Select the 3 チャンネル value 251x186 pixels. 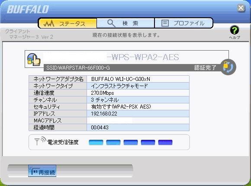click(x=105, y=100)
